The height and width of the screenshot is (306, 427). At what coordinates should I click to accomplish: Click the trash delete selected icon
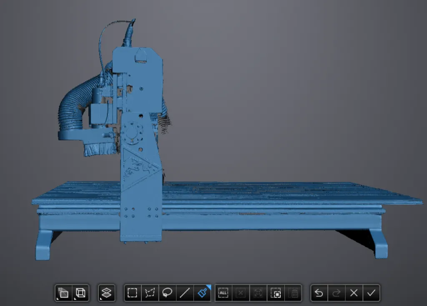tap(294, 293)
